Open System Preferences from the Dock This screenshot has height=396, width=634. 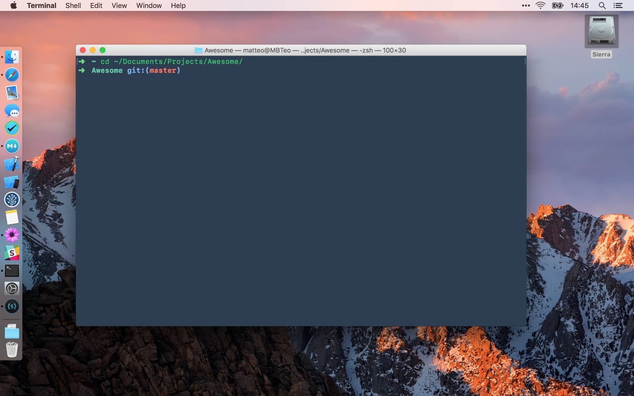11,288
